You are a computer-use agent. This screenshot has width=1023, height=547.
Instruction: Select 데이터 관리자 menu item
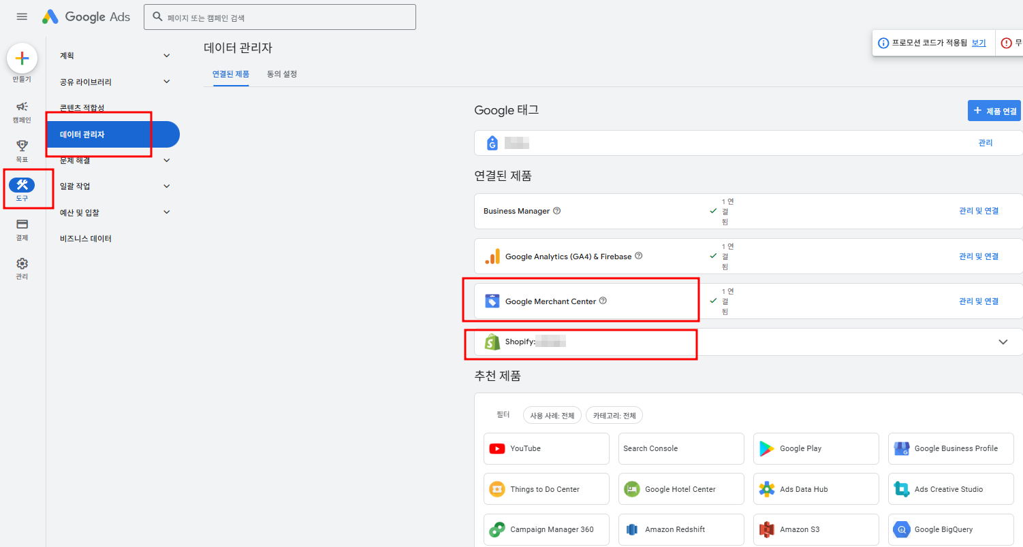pos(113,135)
